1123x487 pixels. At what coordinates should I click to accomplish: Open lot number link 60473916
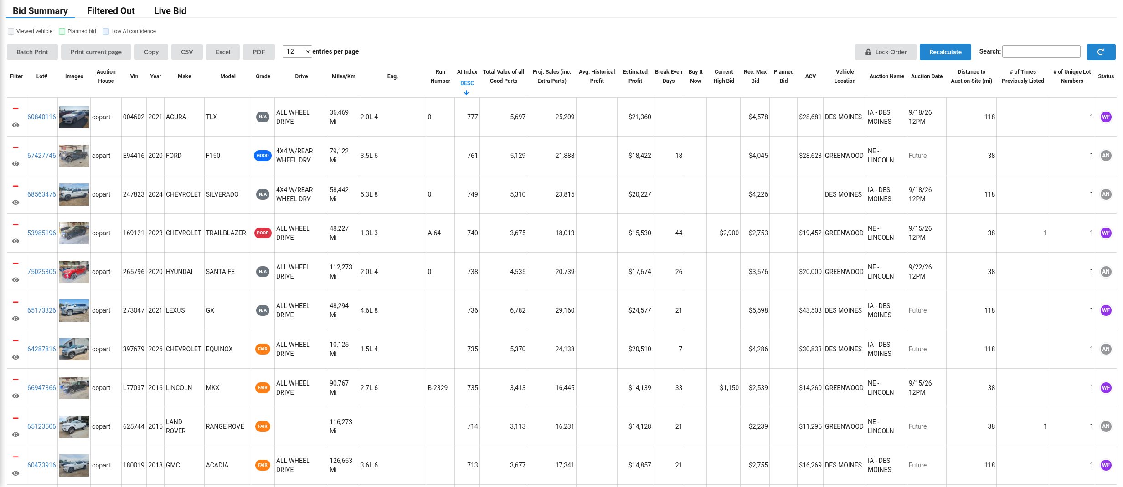[x=41, y=465]
